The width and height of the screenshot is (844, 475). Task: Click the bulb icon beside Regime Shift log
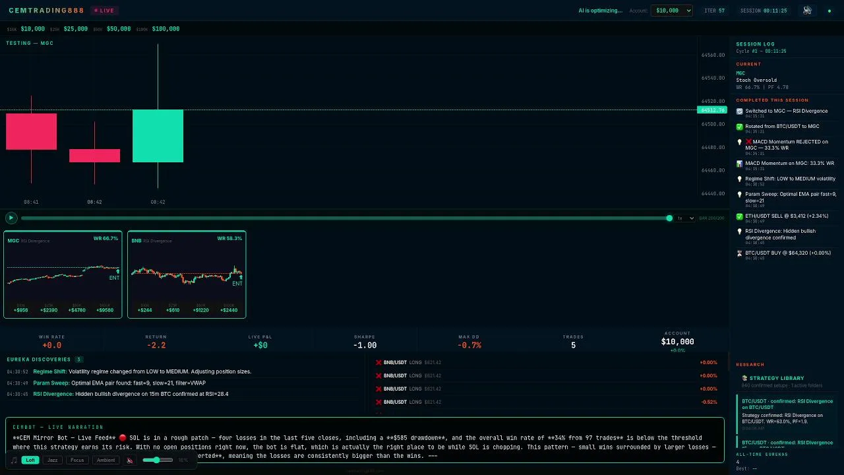[739, 179]
